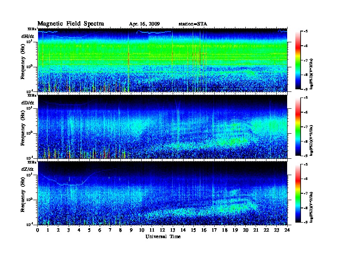The height and width of the screenshot is (264, 342).
Task: Click the log PSD unit label beside dD/dt colorbar
Action: [x=311, y=140]
